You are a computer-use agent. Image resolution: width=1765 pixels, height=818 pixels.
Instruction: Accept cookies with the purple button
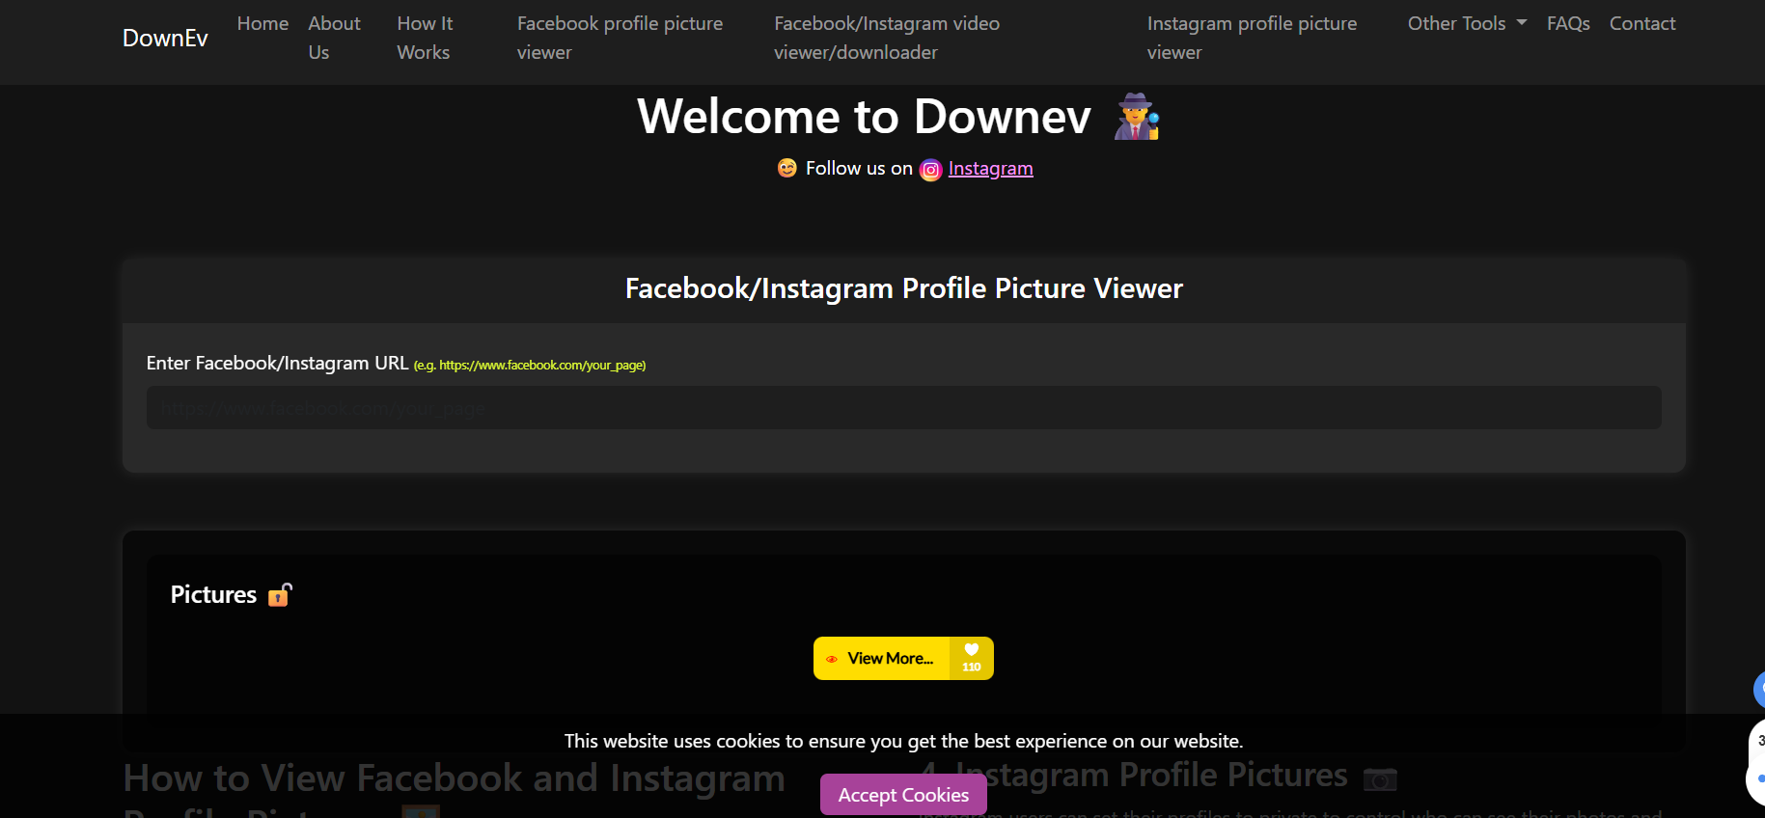pos(903,795)
